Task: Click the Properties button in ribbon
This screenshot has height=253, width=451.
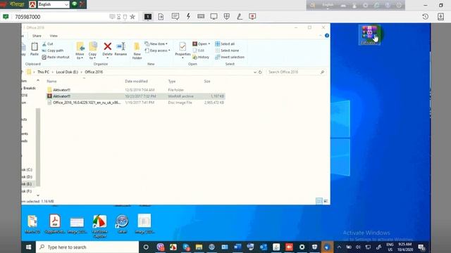Action: pyautogui.click(x=183, y=51)
